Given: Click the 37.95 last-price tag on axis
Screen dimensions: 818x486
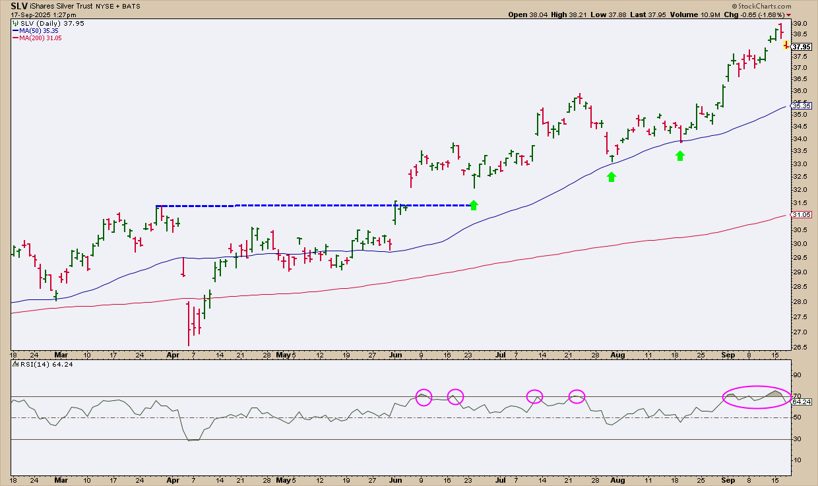Looking at the screenshot, I should (x=802, y=47).
